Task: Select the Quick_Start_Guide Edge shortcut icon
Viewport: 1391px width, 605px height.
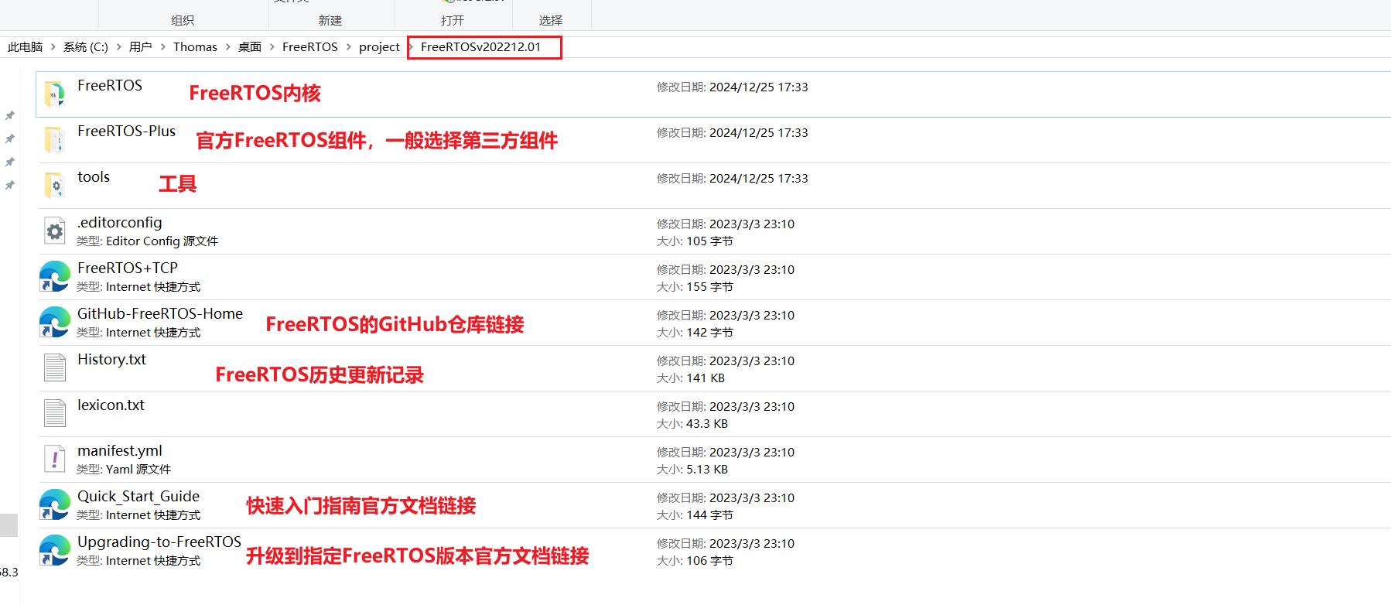Action: 54,505
